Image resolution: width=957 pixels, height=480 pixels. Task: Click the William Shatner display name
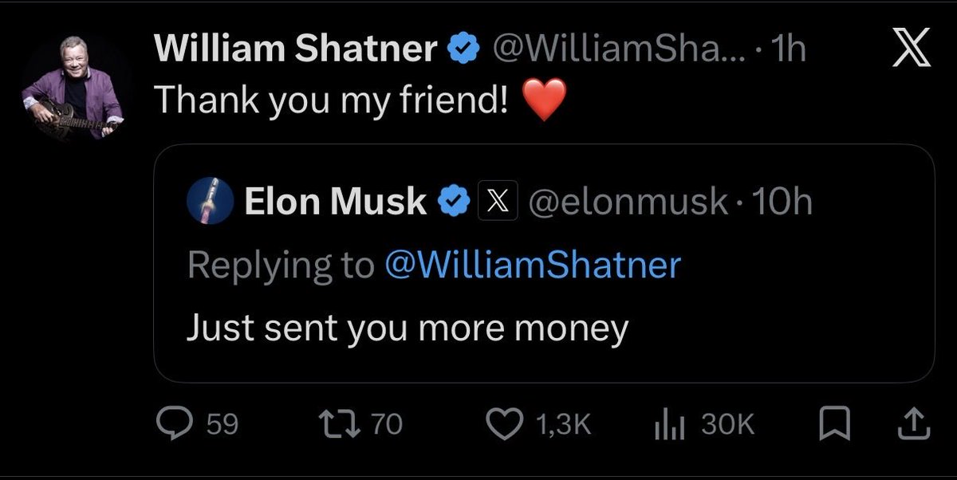pos(295,51)
